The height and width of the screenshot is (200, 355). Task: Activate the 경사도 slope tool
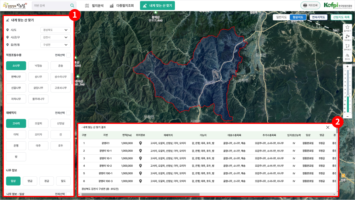pyautogui.click(x=347, y=57)
